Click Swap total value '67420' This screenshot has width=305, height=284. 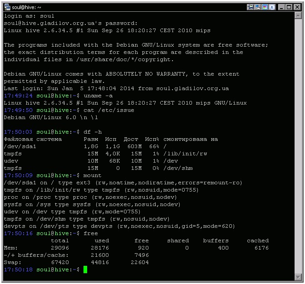pyautogui.click(x=60, y=262)
